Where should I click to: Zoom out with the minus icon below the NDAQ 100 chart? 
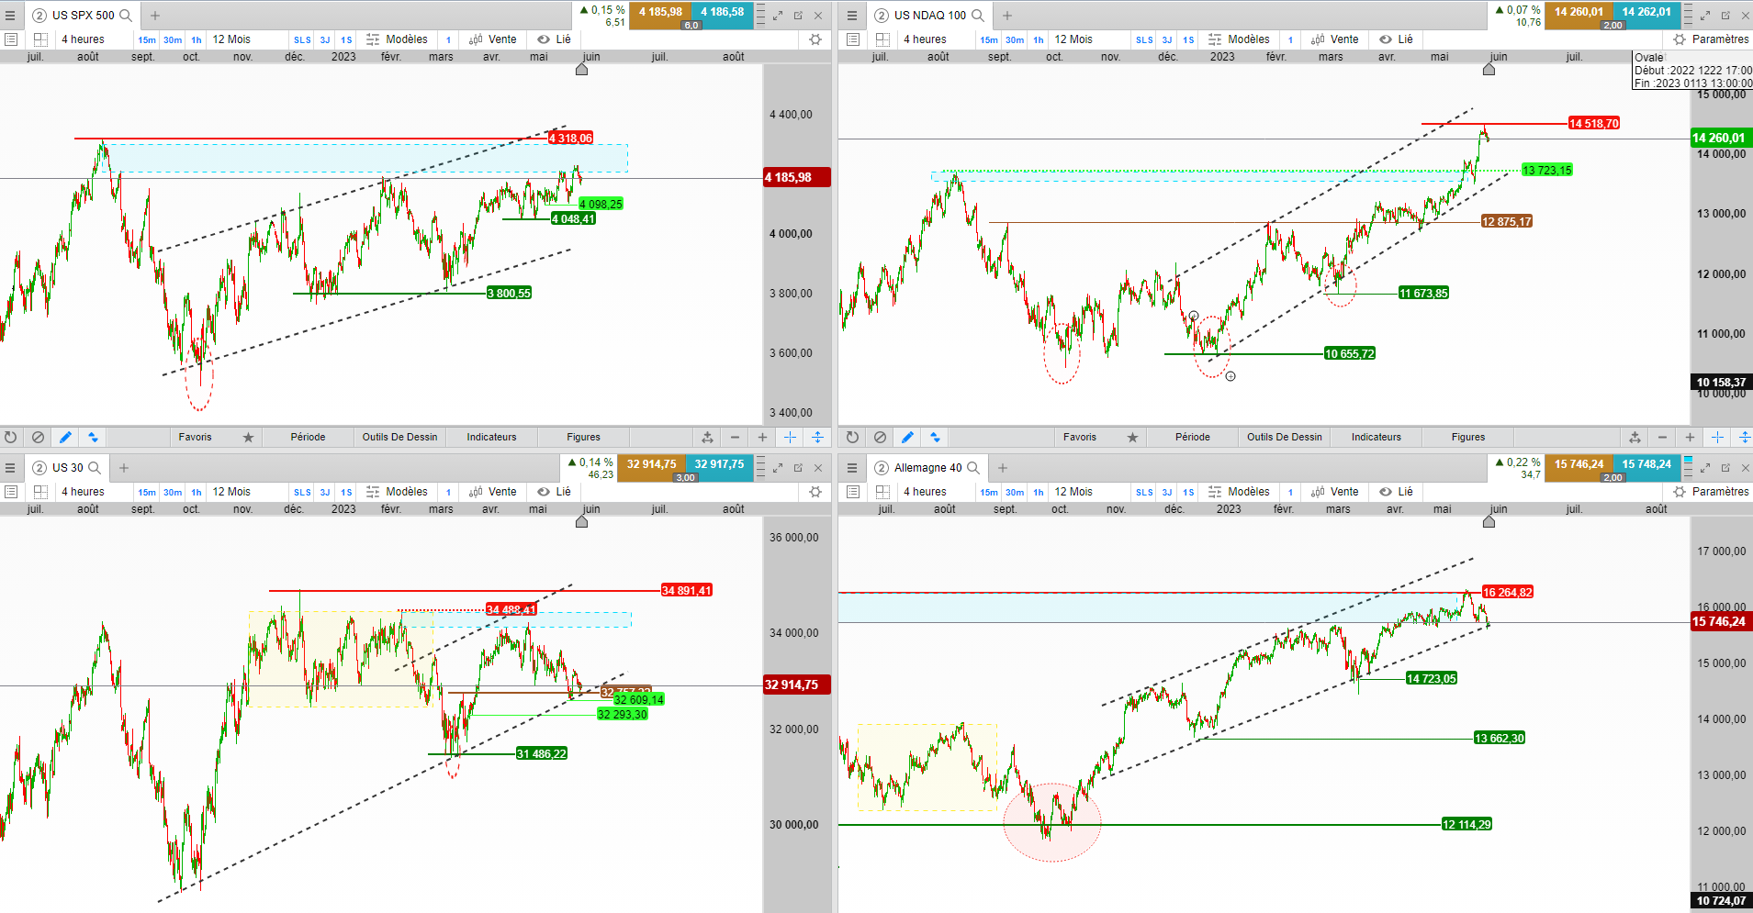pyautogui.click(x=1662, y=438)
